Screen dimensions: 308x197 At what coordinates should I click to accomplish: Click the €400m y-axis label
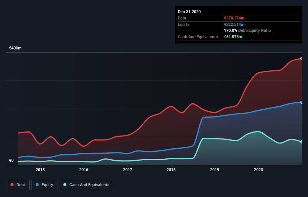pyautogui.click(x=15, y=48)
